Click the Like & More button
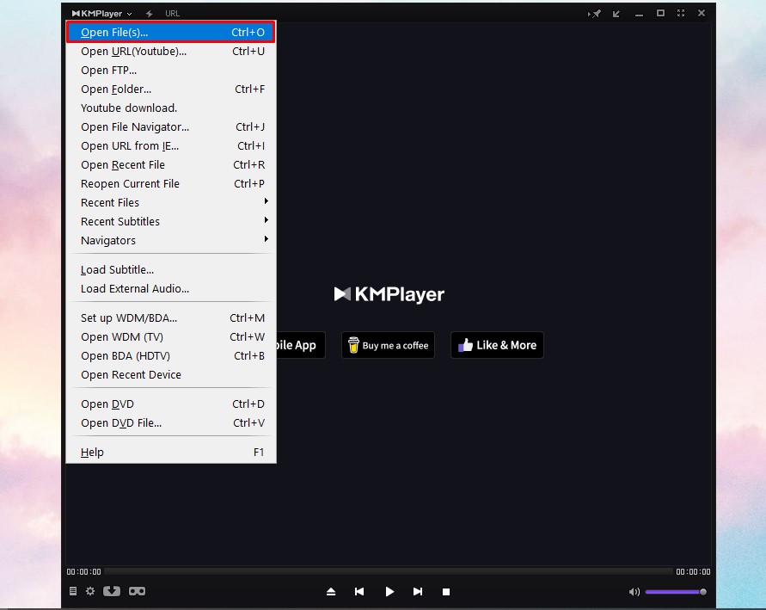The width and height of the screenshot is (766, 610). point(497,345)
